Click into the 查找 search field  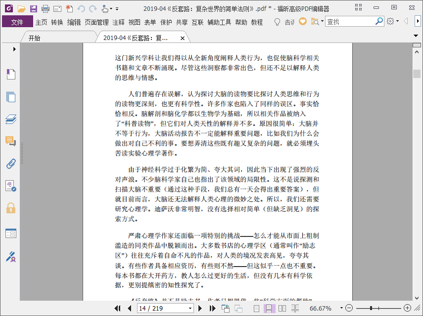click(x=350, y=22)
